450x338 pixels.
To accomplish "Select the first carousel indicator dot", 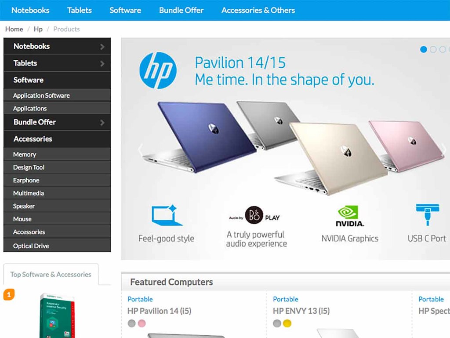I will [x=423, y=49].
